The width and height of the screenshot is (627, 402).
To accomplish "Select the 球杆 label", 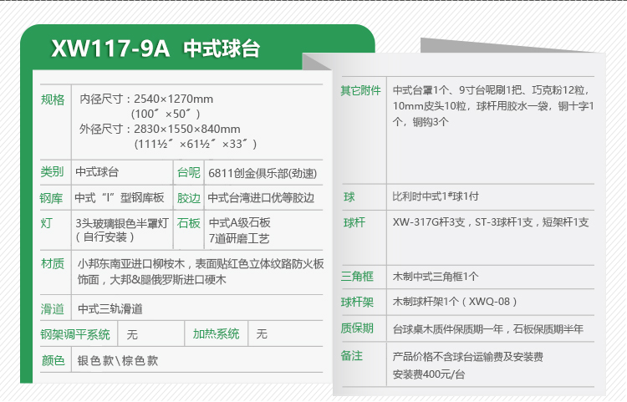I will click(x=354, y=222).
